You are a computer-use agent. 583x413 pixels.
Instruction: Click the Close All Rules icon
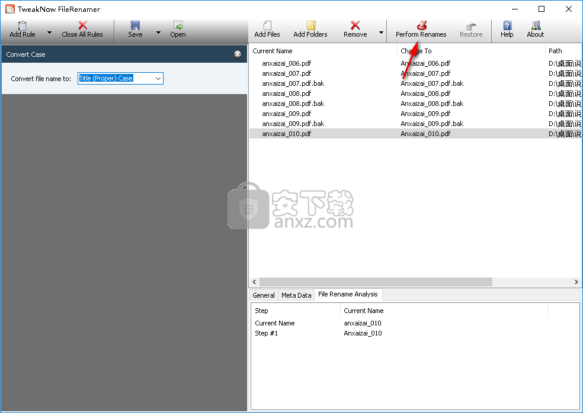[82, 26]
